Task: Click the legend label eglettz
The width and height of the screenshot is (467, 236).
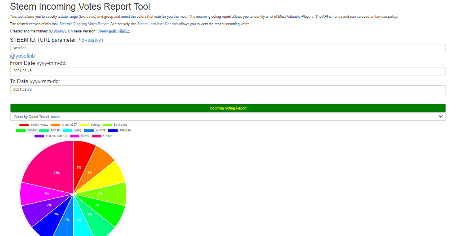Action: coord(96,125)
